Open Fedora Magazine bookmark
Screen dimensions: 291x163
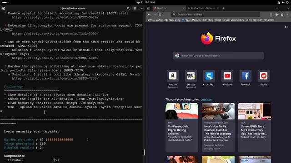tap(191, 20)
